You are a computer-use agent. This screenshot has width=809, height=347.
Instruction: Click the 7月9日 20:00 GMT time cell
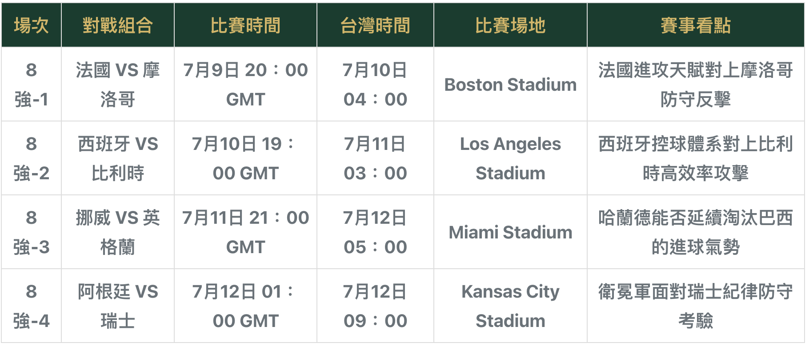(245, 84)
